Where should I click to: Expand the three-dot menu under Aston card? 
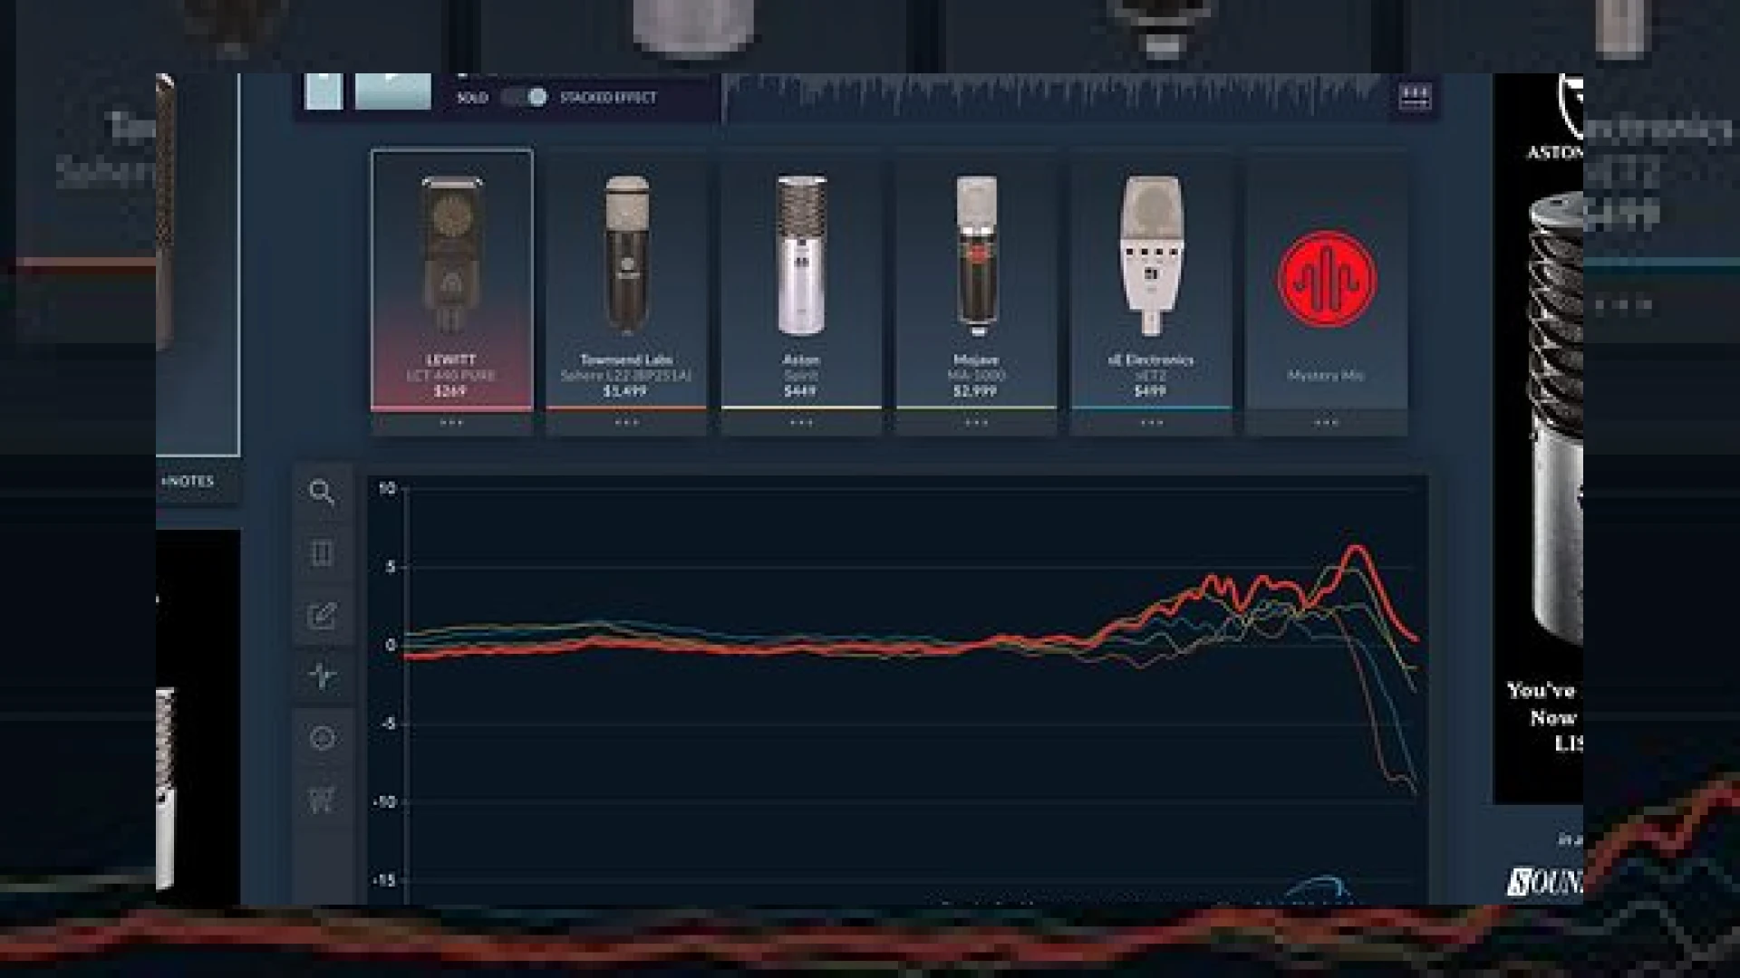(x=801, y=423)
